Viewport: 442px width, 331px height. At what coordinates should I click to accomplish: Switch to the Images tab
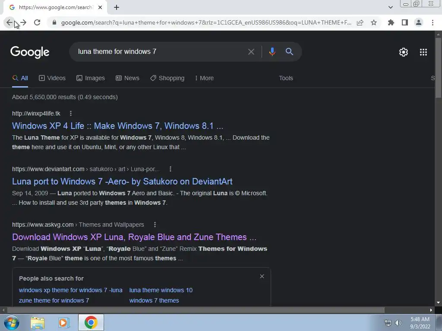(x=91, y=78)
